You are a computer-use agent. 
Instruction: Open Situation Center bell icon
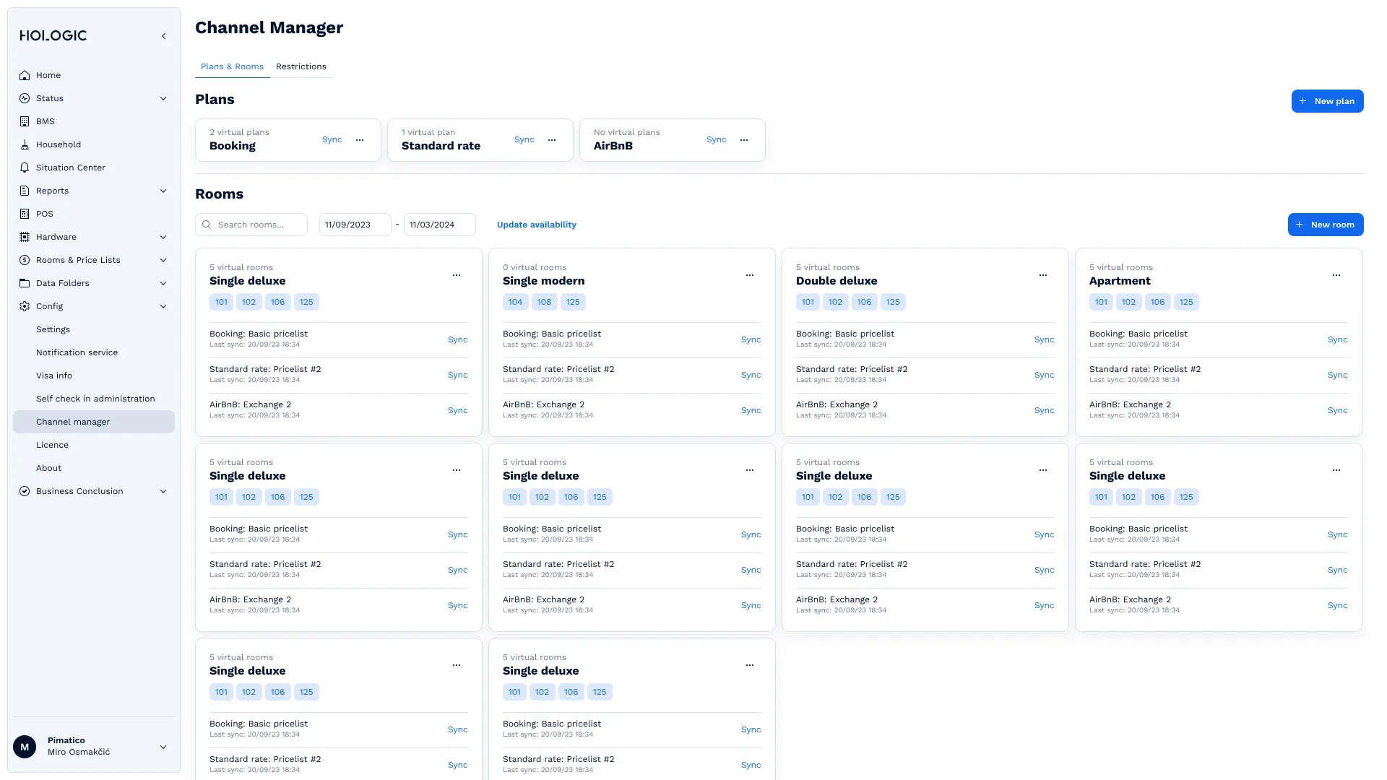tap(25, 168)
